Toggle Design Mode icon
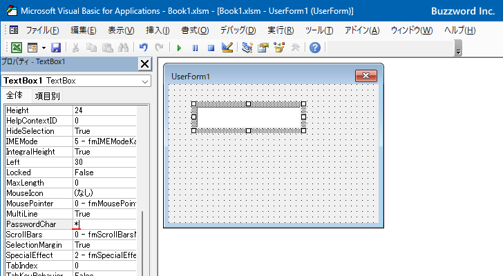 (x=227, y=48)
